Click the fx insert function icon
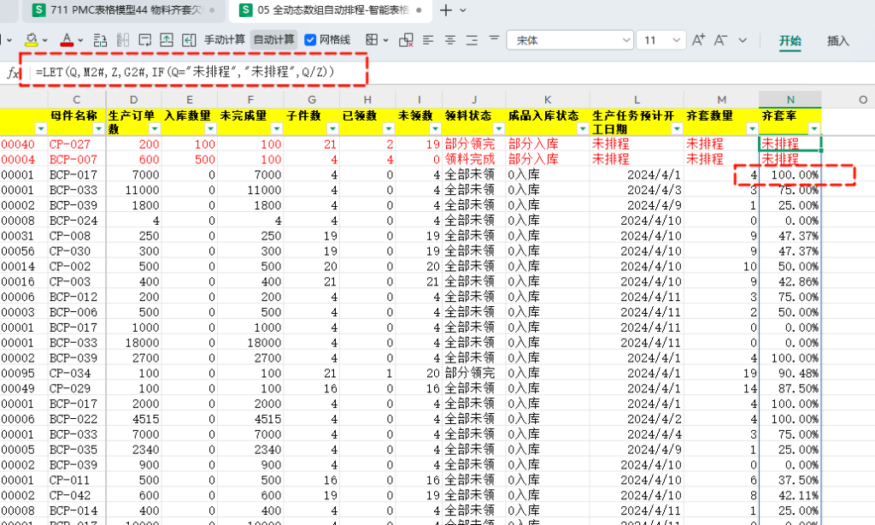Viewport: 875px width, 525px height. point(12,73)
